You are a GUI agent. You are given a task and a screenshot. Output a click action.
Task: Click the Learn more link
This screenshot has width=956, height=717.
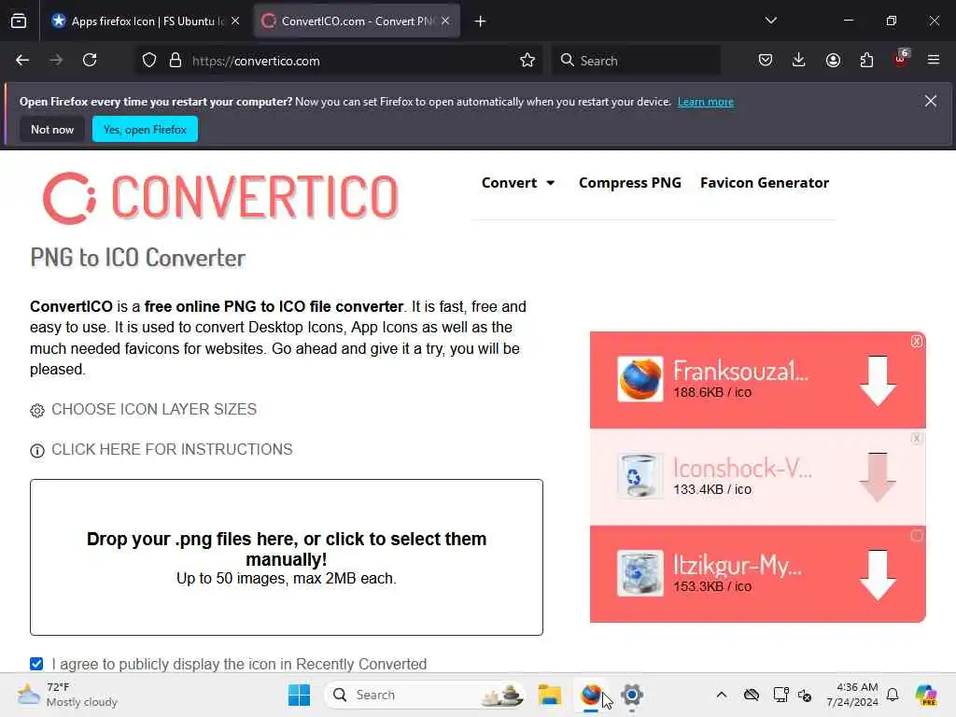pyautogui.click(x=706, y=102)
